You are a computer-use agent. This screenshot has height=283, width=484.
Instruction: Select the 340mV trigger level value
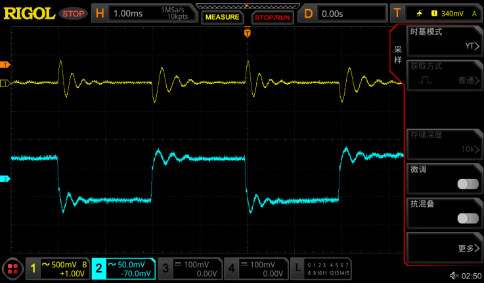point(452,14)
